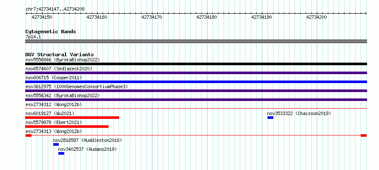Click ruler position 42734200
The image size is (379, 170).
(317, 17)
